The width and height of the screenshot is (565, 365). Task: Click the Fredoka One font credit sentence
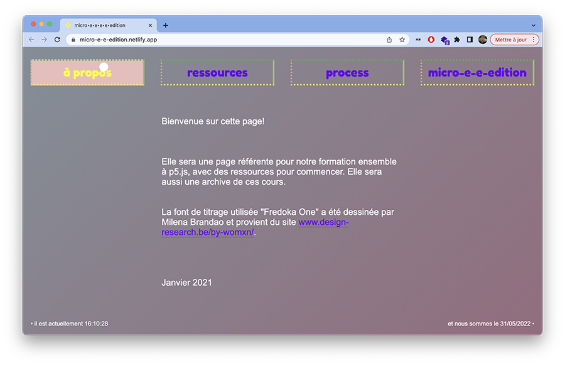(x=278, y=222)
